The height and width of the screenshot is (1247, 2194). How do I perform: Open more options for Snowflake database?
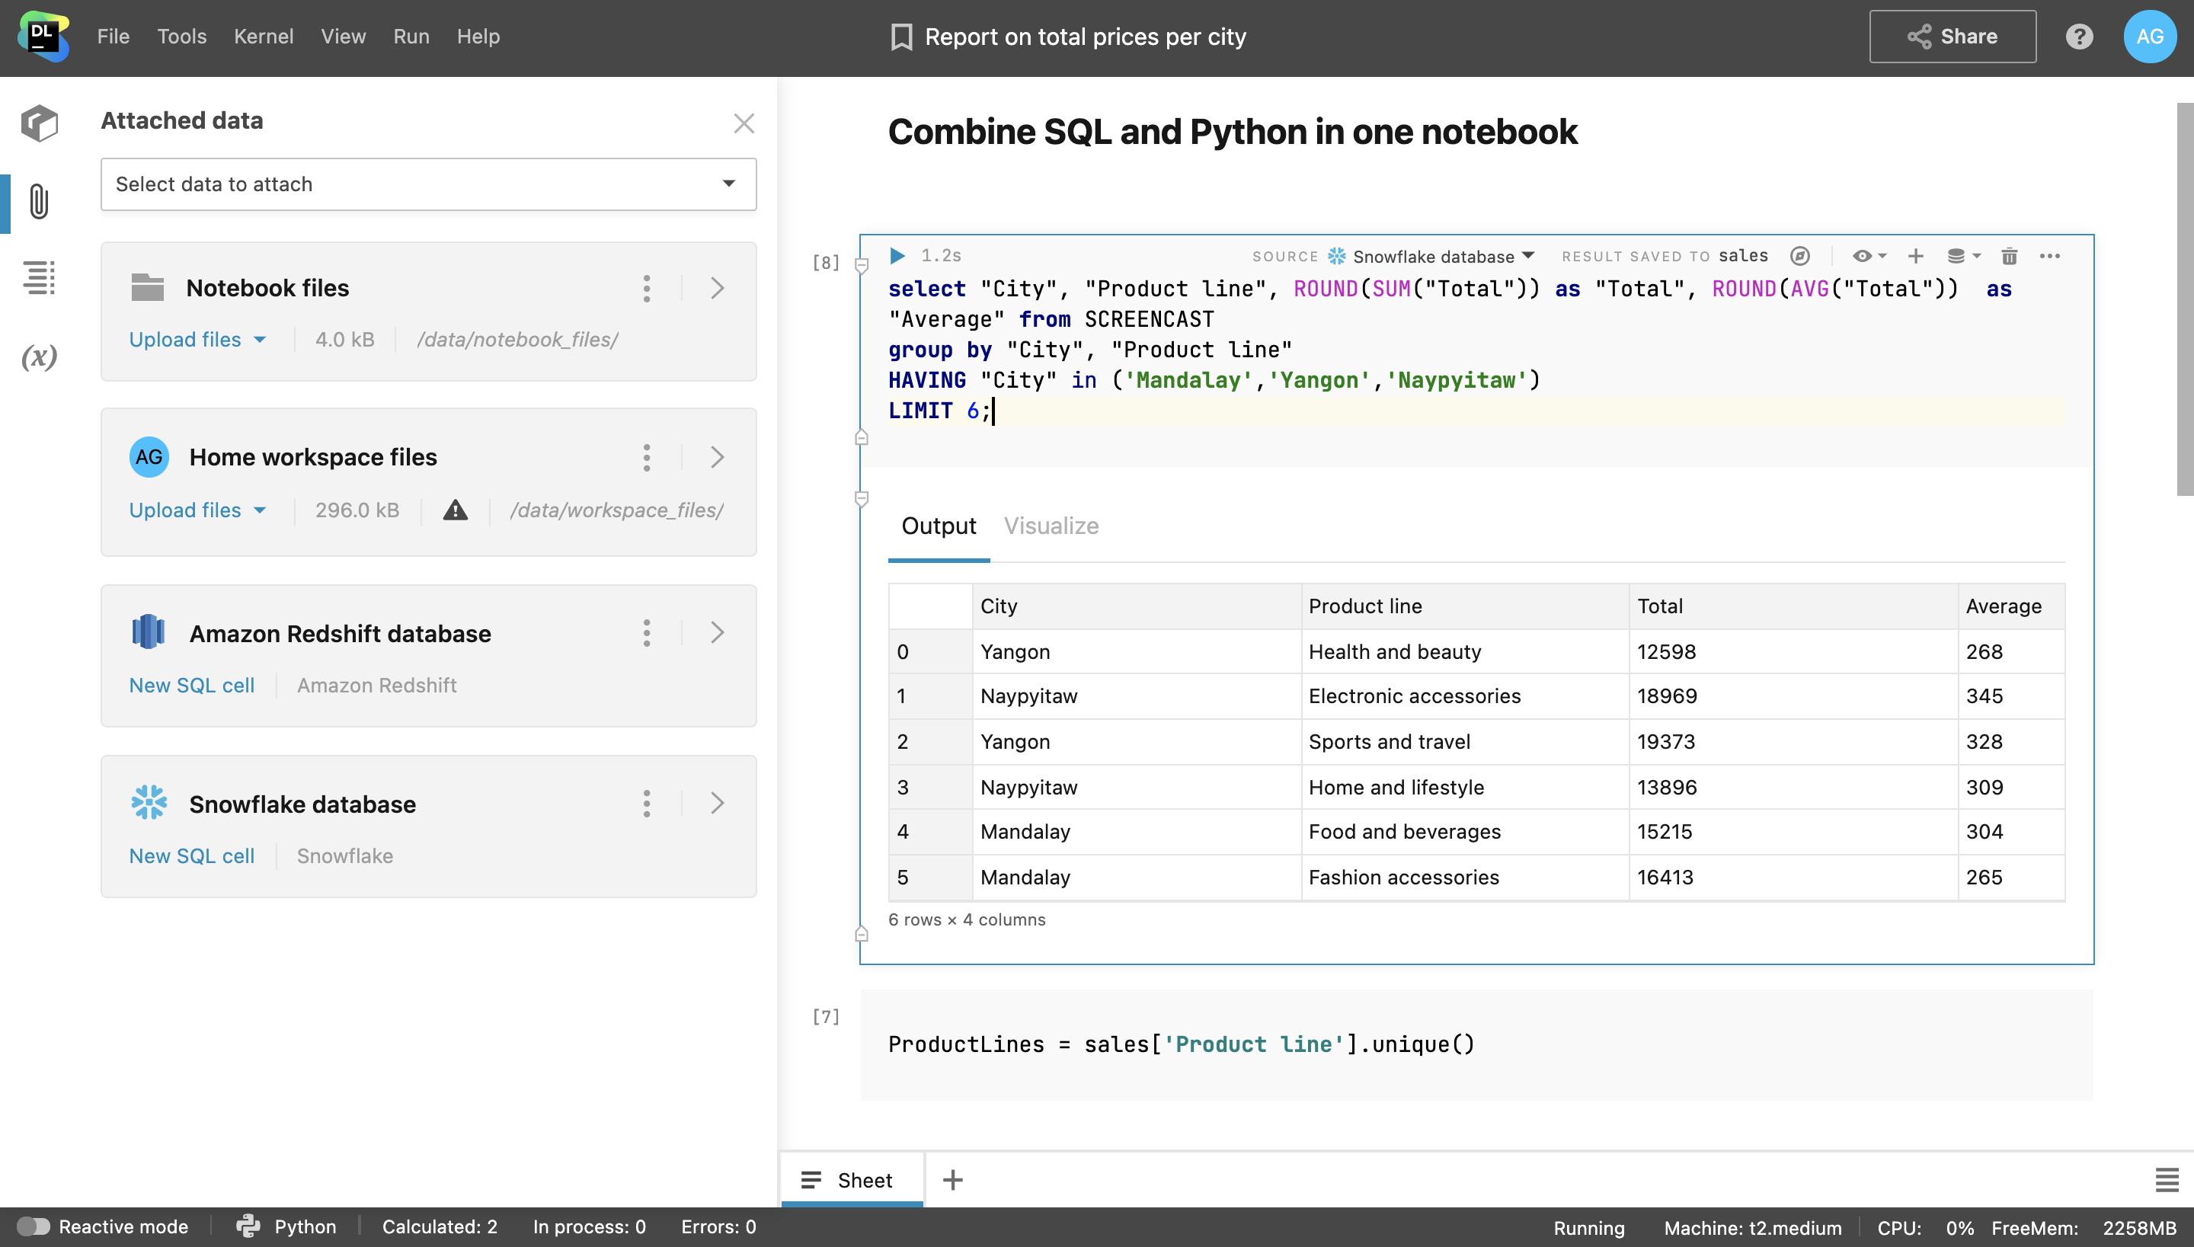coord(647,804)
